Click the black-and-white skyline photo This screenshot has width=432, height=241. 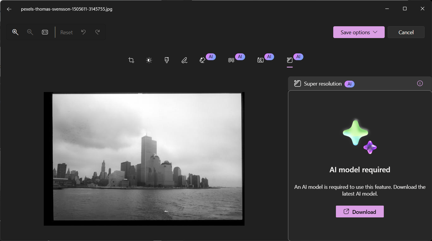[x=147, y=157]
